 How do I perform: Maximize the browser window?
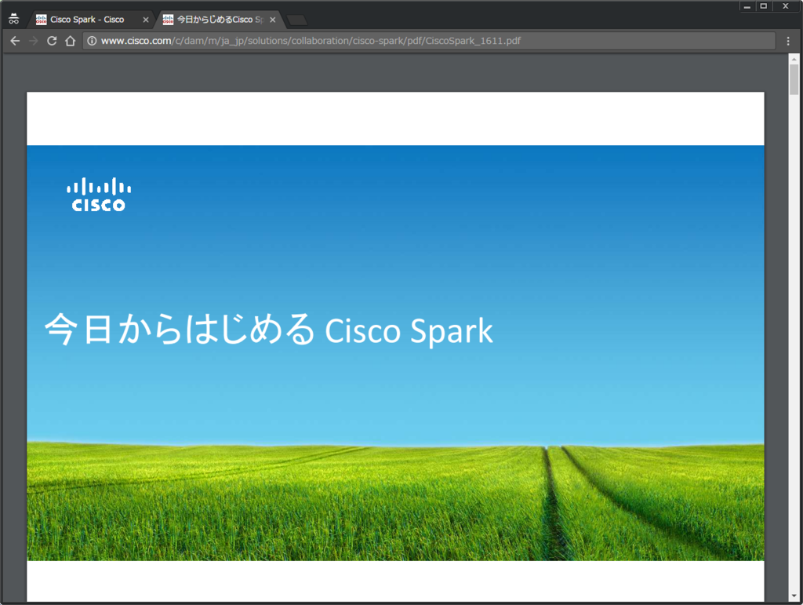pyautogui.click(x=764, y=6)
